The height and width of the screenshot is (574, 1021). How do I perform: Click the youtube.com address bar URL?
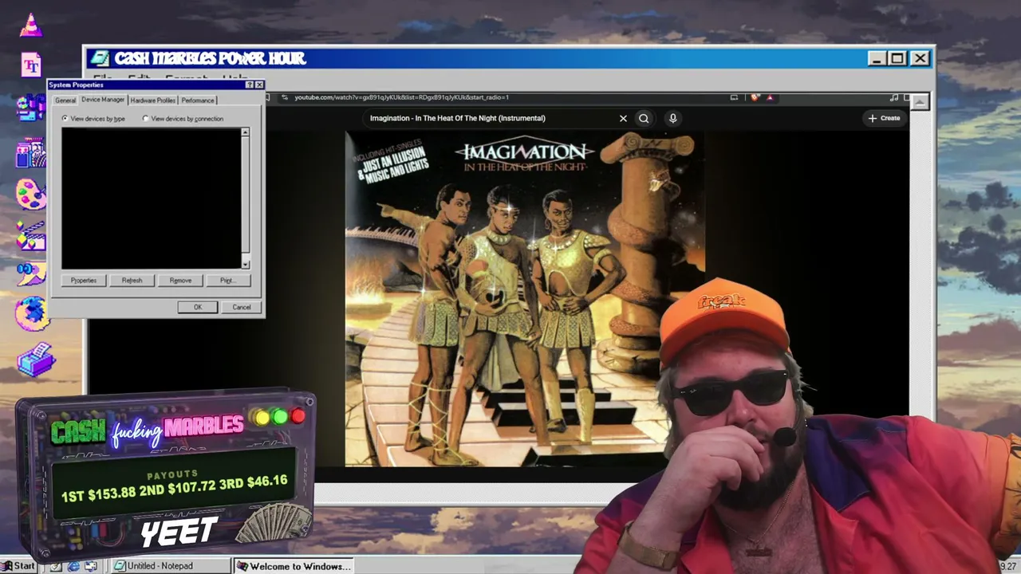(401, 97)
